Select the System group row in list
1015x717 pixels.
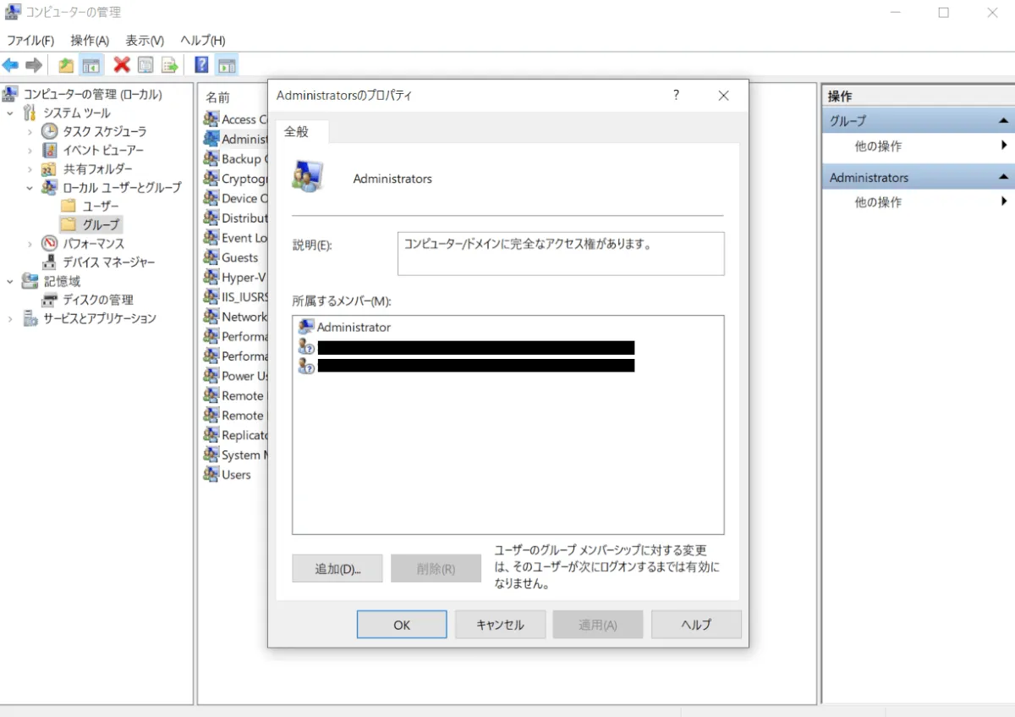(235, 455)
